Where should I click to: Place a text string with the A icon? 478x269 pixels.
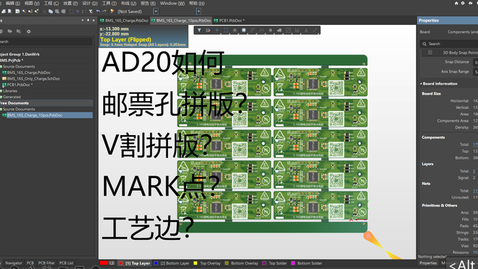pyautogui.click(x=306, y=30)
